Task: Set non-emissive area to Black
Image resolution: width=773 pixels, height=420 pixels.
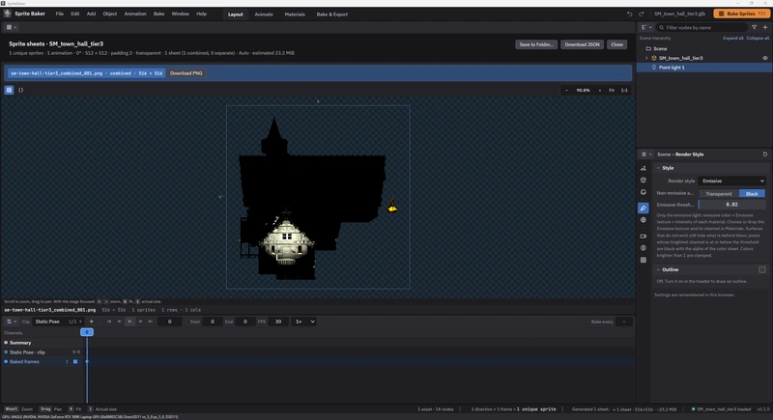Action: tap(752, 193)
